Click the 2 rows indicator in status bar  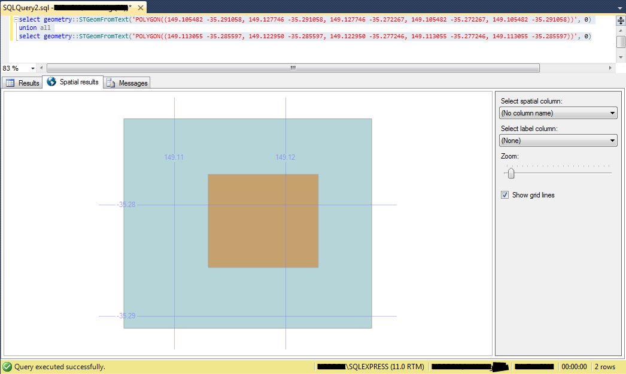[605, 366]
